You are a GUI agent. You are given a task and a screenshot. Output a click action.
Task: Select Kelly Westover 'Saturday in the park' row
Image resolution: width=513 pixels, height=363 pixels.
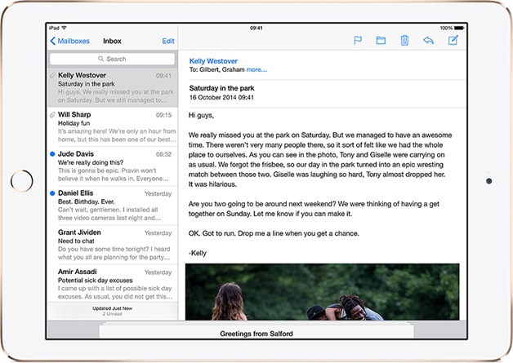[113, 88]
